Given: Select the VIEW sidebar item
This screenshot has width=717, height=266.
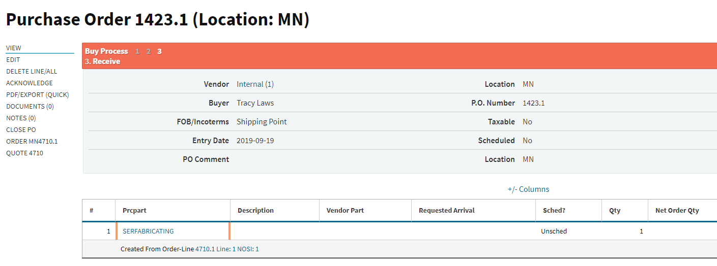Looking at the screenshot, I should (14, 48).
